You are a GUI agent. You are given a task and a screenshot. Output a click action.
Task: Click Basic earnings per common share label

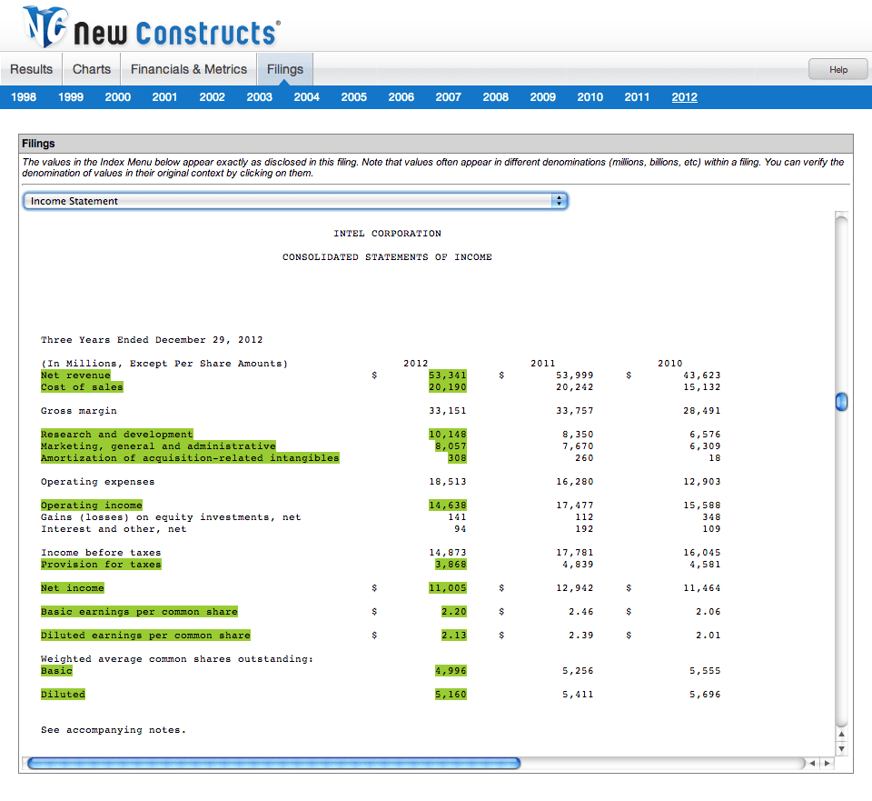pyautogui.click(x=139, y=611)
